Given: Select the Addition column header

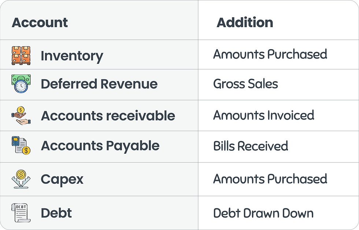Looking at the screenshot, I should click(245, 22).
